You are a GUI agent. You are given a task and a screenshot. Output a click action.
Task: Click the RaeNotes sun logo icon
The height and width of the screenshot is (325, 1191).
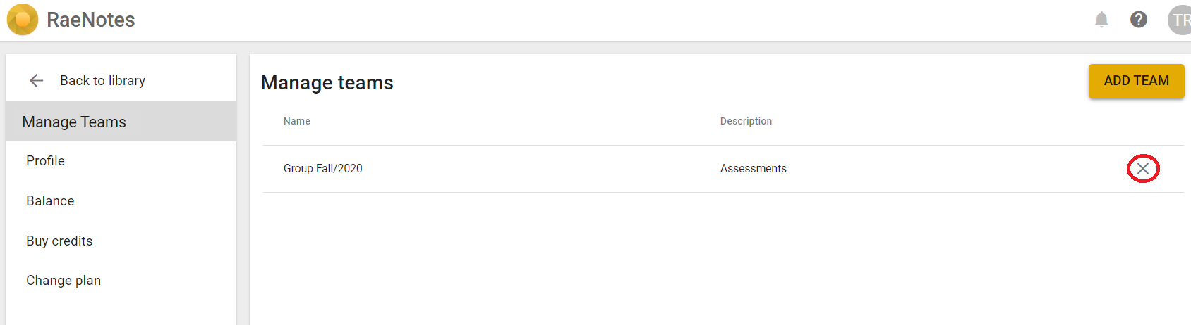click(23, 20)
